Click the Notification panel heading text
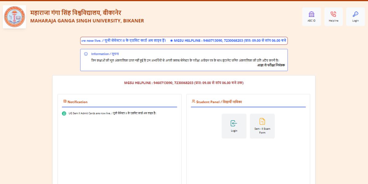This screenshot has width=368, height=184. [x=77, y=102]
